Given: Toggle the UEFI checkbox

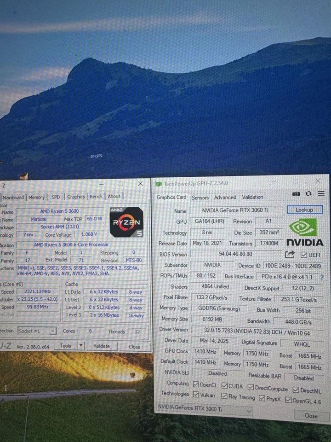Looking at the screenshot, I should (303, 255).
